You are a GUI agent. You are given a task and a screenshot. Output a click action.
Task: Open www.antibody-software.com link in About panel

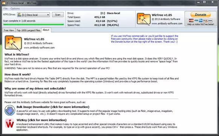[x=39, y=48]
